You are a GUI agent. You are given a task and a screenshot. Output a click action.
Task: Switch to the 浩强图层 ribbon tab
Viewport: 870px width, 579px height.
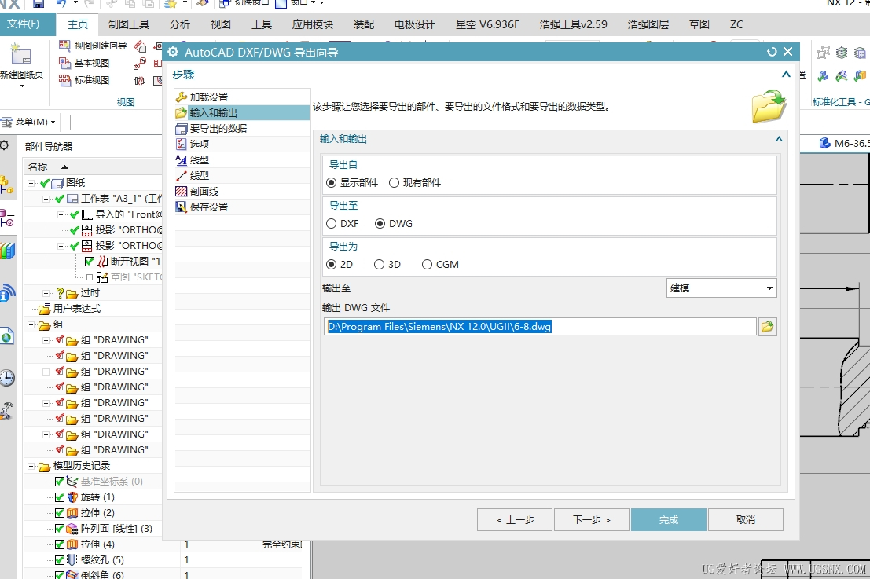[648, 24]
